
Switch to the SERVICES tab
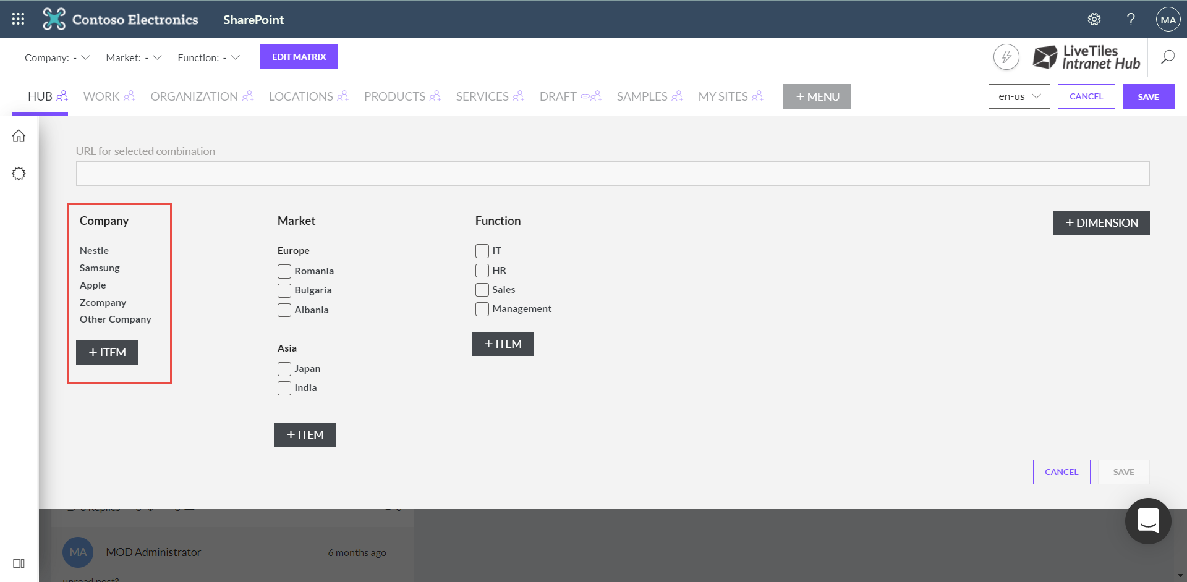point(482,96)
